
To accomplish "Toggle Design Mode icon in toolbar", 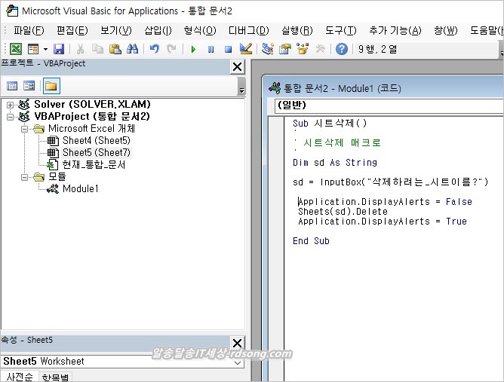I will (x=245, y=49).
